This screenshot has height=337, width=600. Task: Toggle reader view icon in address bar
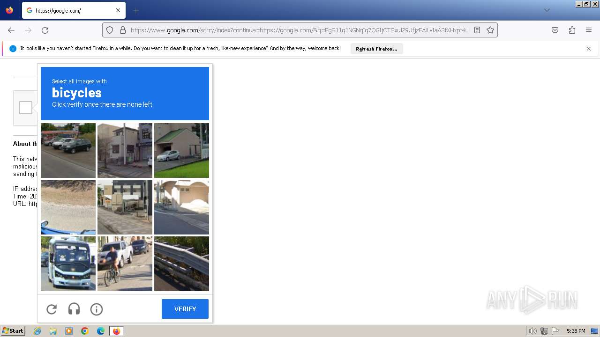477,30
